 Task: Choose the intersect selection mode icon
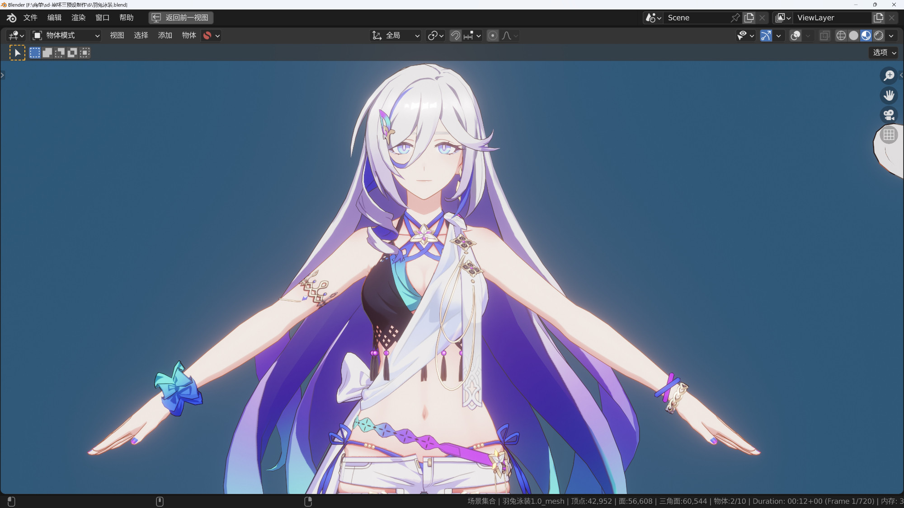[x=85, y=53]
